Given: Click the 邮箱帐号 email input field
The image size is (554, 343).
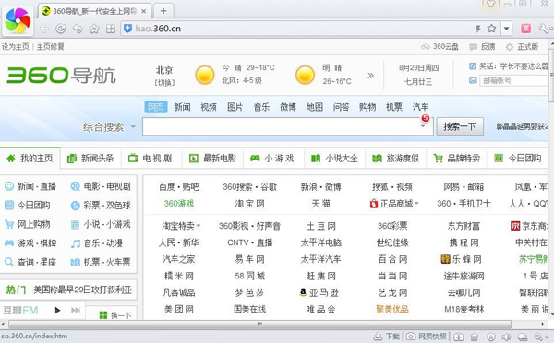Looking at the screenshot, I should pos(514,80).
